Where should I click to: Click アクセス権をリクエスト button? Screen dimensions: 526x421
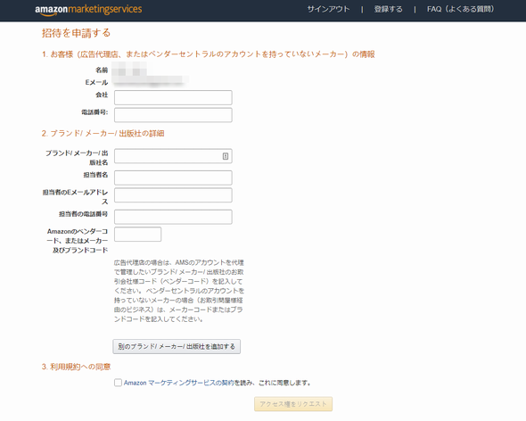pos(293,404)
